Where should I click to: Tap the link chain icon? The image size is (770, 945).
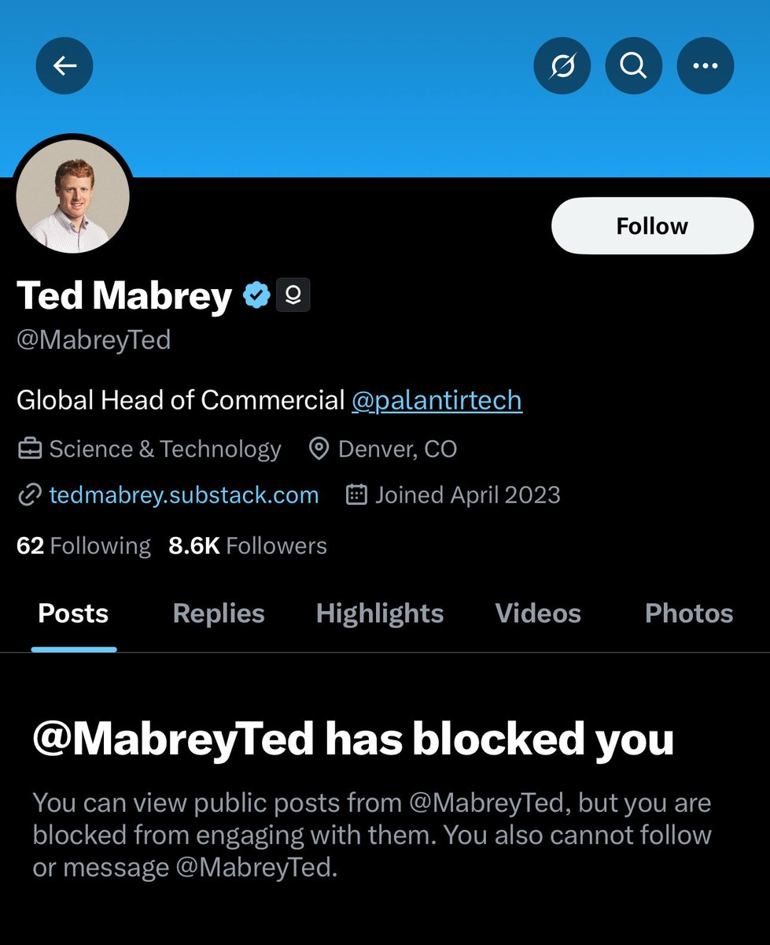point(30,495)
